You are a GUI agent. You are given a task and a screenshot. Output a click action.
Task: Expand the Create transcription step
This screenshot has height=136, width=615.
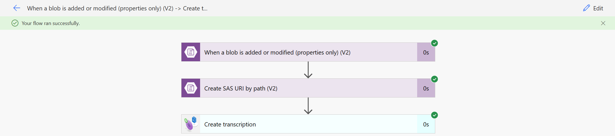pyautogui.click(x=230, y=124)
